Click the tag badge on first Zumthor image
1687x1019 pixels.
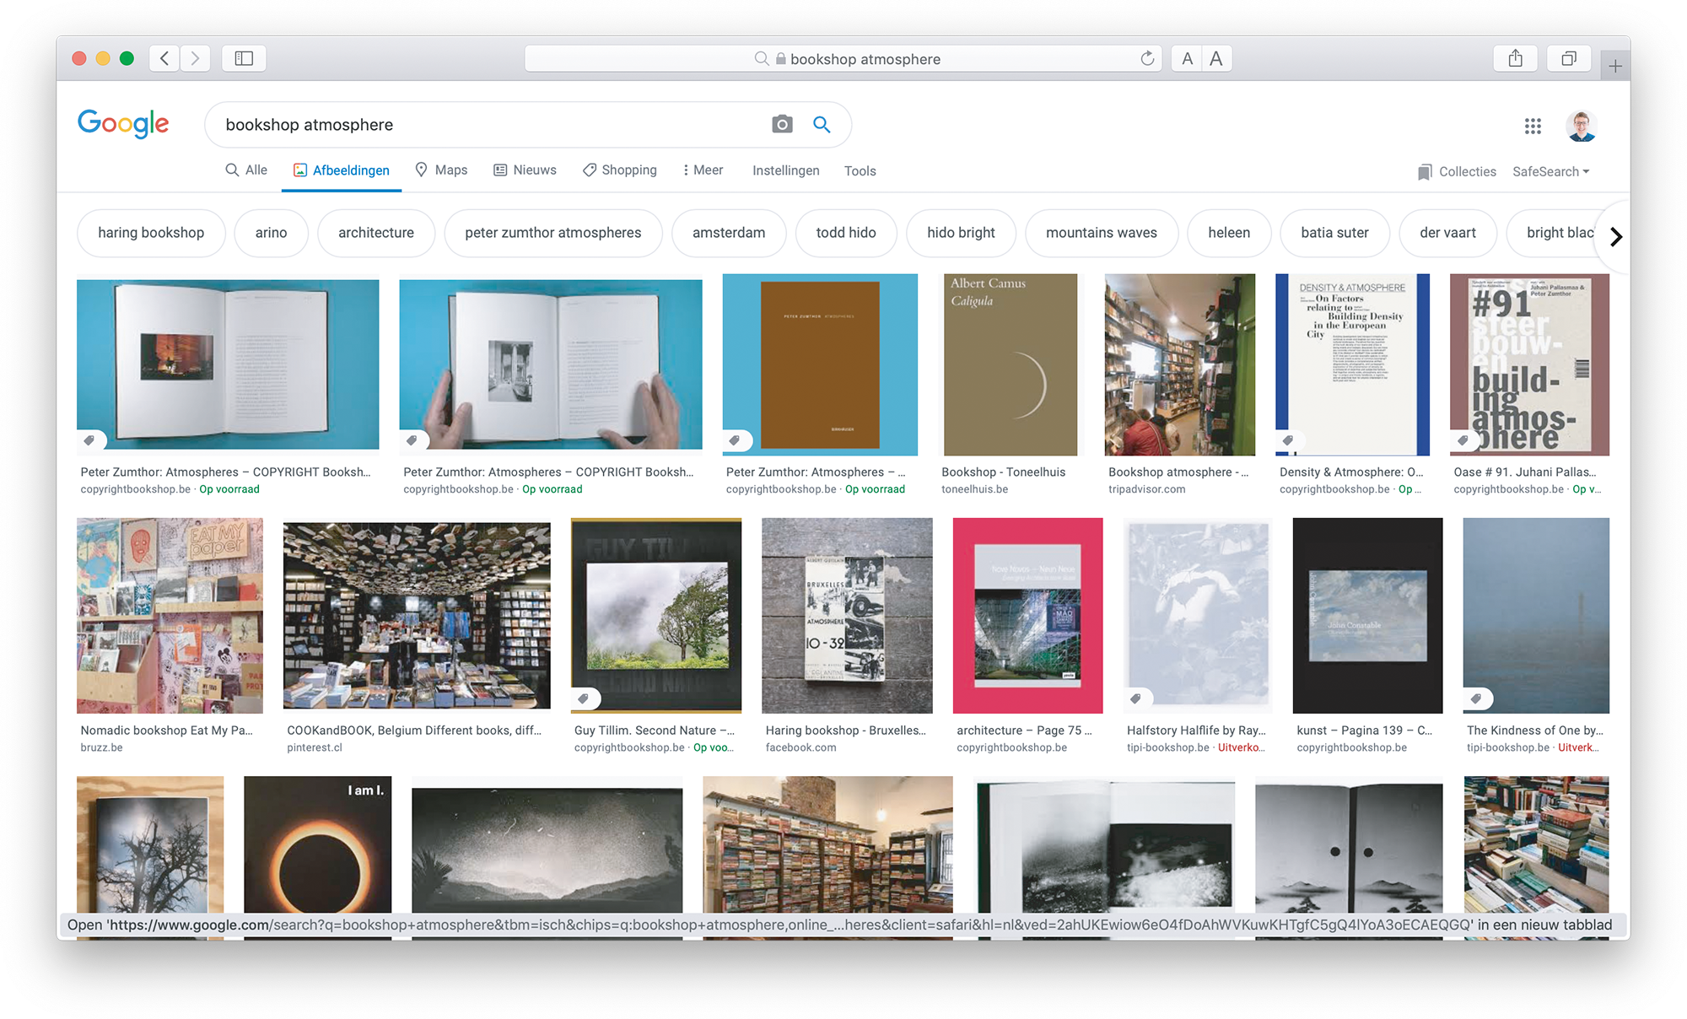point(89,440)
